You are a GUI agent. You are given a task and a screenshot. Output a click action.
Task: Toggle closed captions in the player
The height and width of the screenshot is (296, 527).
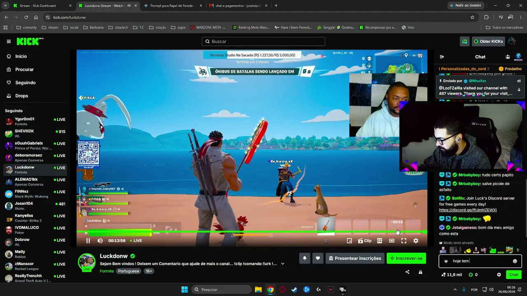[380, 241]
